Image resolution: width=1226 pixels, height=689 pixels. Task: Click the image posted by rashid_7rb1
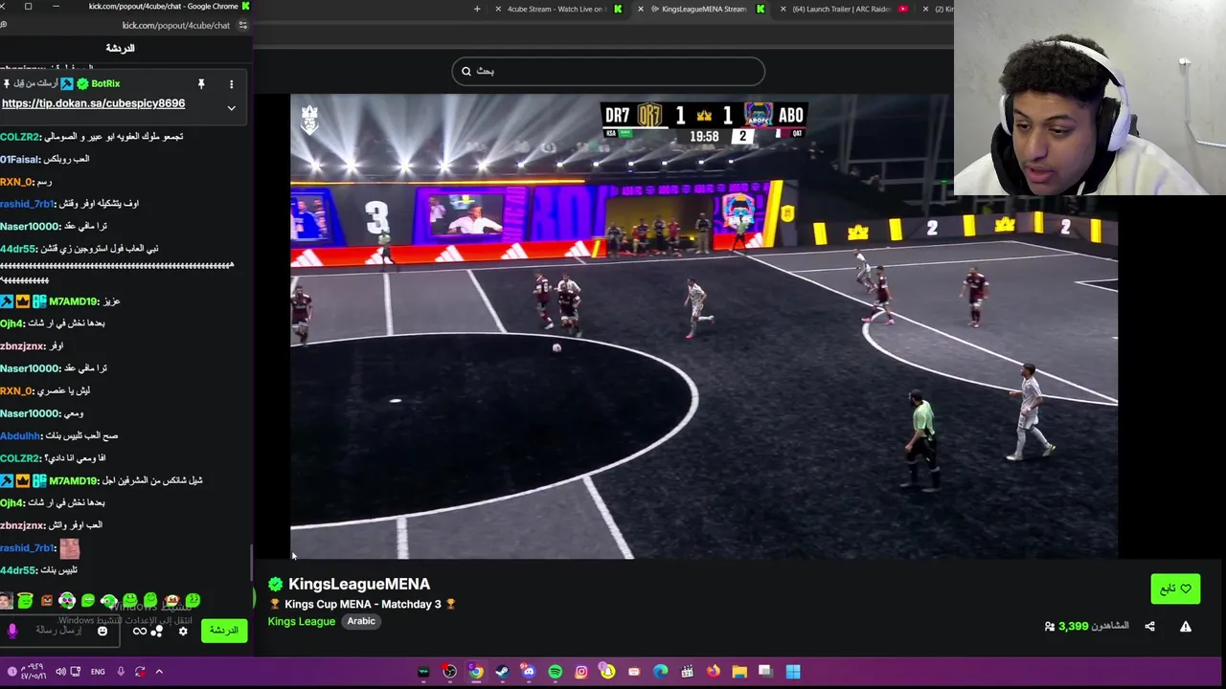pos(69,548)
